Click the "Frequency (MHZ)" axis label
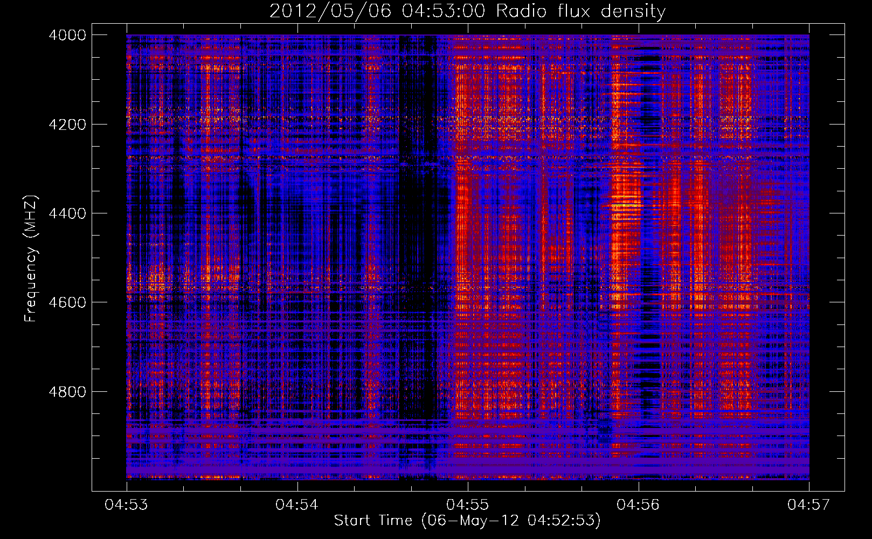 click(x=30, y=259)
